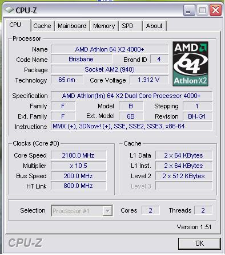
Task: Switch to the SPD tab
Action: (130, 26)
